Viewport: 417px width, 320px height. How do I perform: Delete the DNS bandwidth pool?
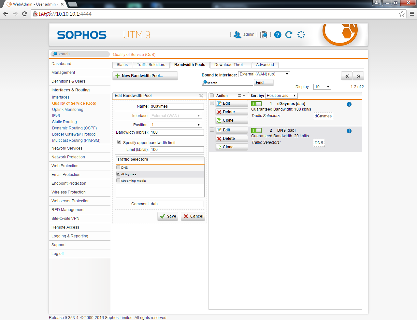[x=232, y=139]
